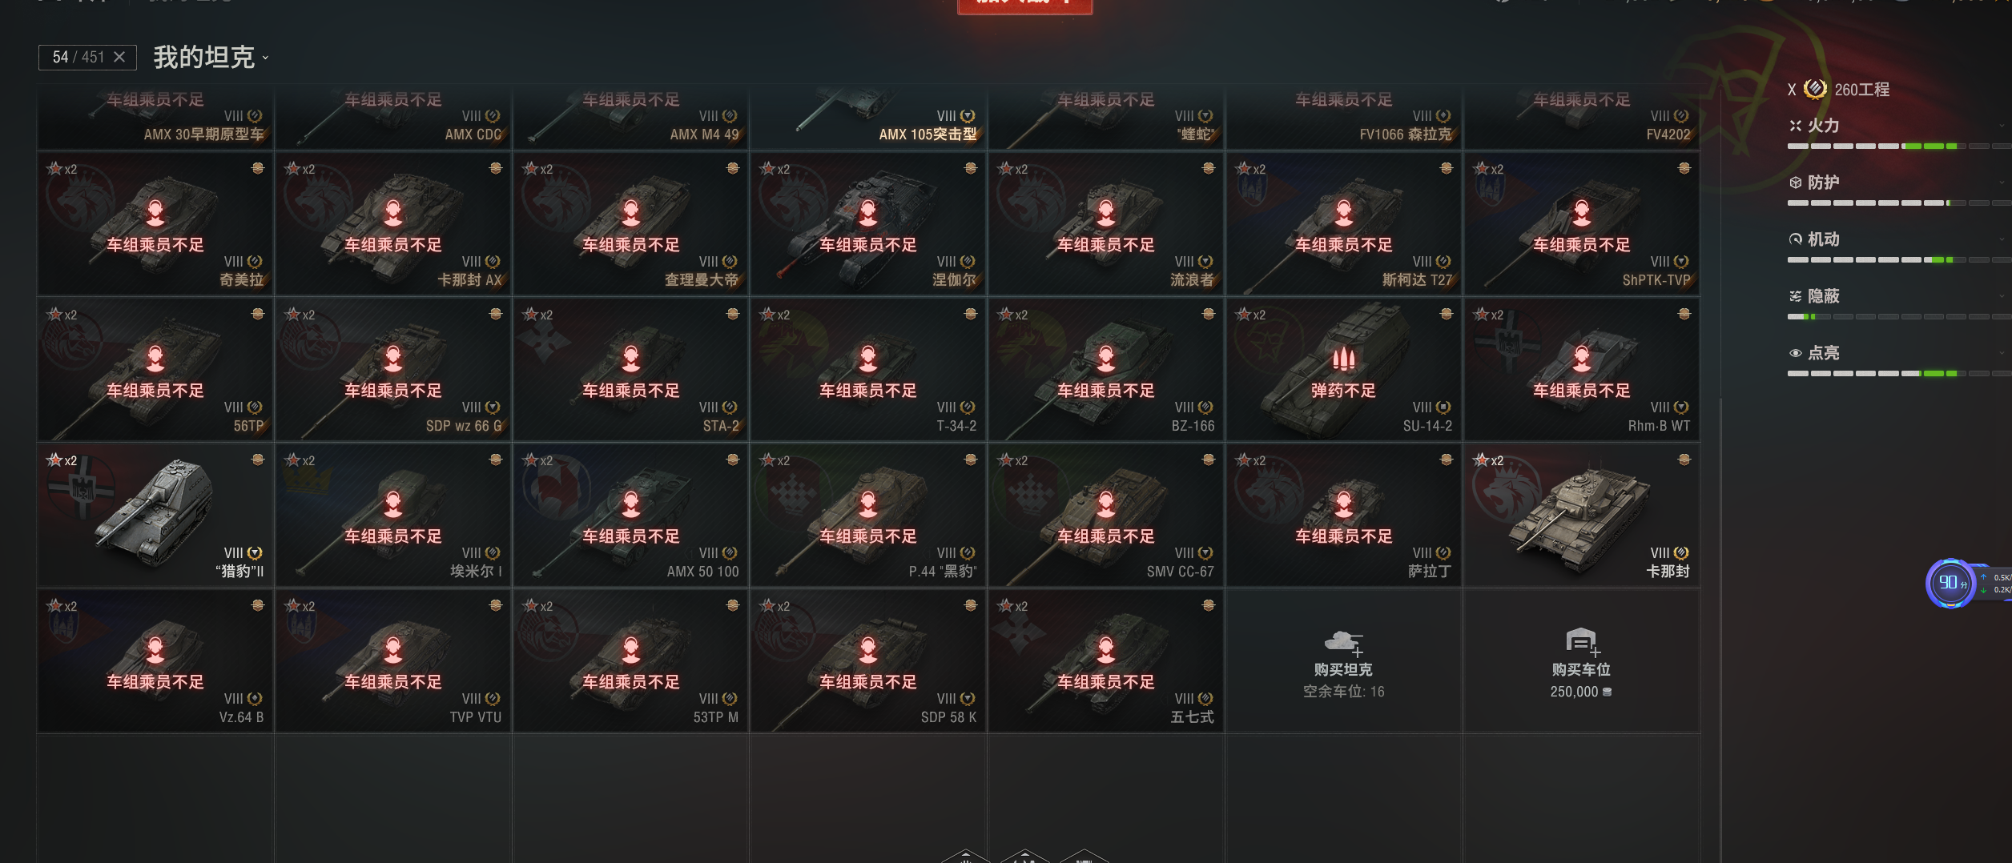Click the 购买车位 buy slot icon
Viewport: 2012px width, 863px height.
1581,642
